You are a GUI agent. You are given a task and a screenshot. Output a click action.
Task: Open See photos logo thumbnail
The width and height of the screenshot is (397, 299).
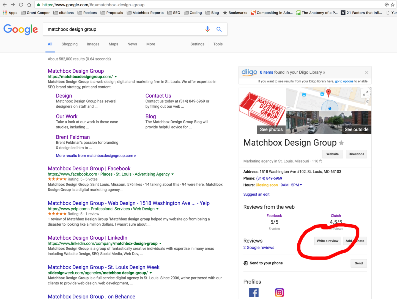point(262,111)
